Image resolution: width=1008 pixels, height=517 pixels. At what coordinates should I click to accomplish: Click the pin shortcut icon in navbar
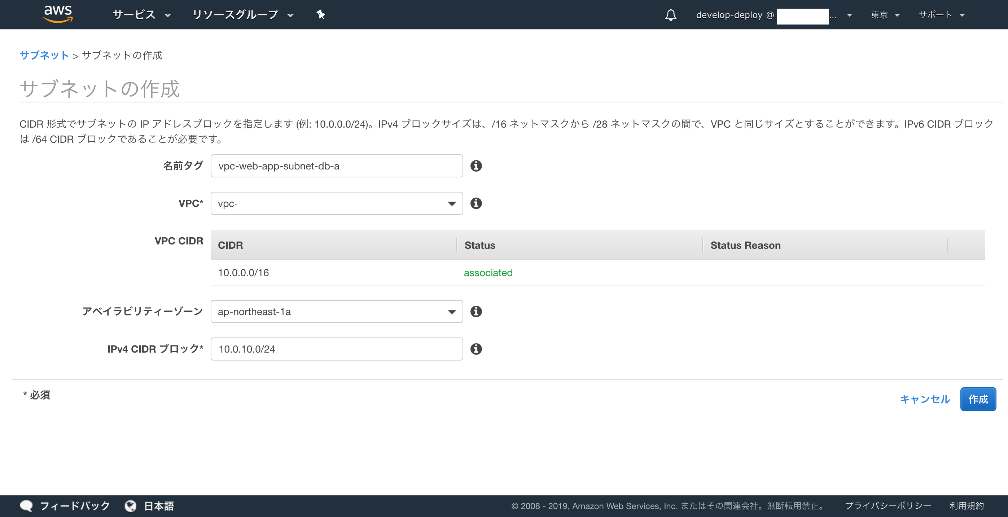[320, 14]
